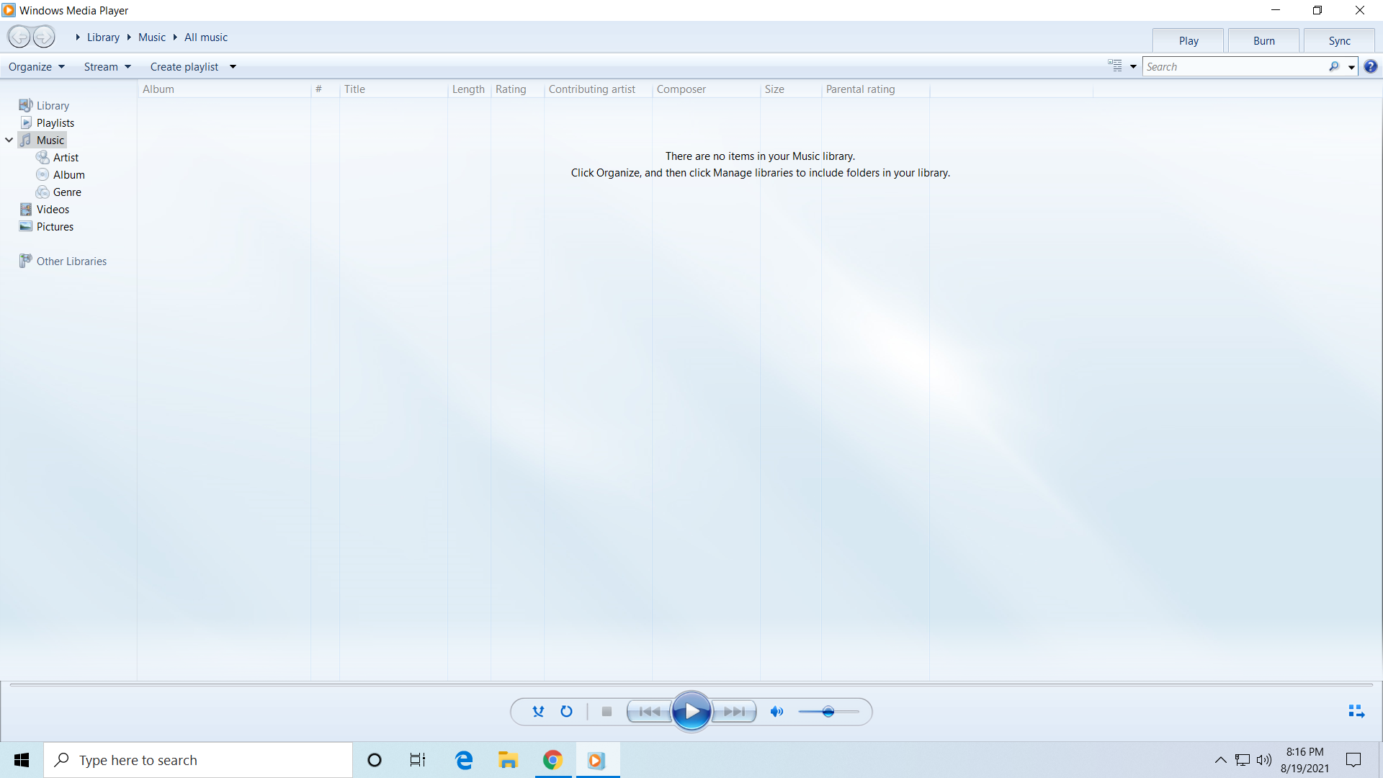1383x778 pixels.
Task: Open Cortana from the taskbar
Action: pyautogui.click(x=374, y=760)
